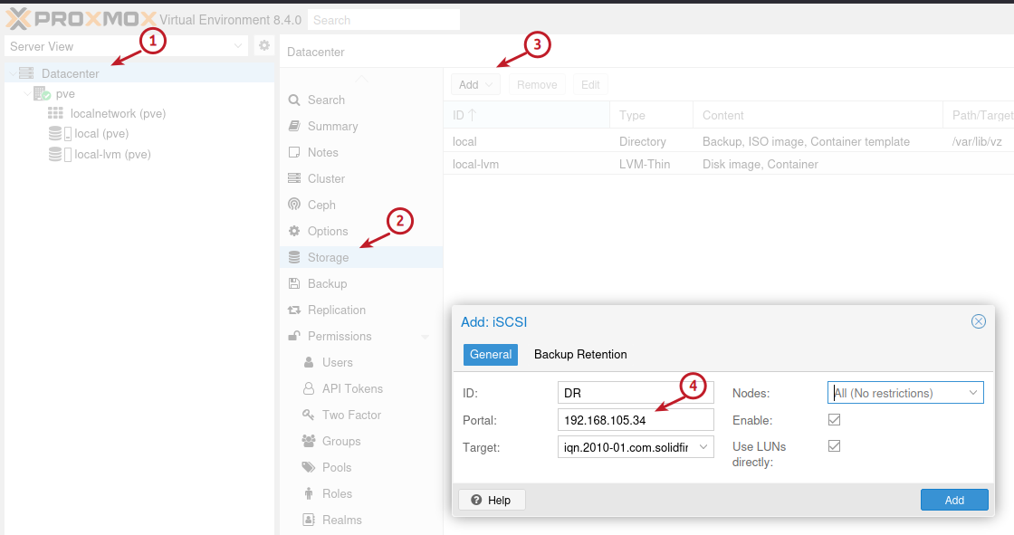Viewport: 1014px width, 535px height.
Task: Click the localnetwork (pve) grid icon
Action: click(x=55, y=113)
